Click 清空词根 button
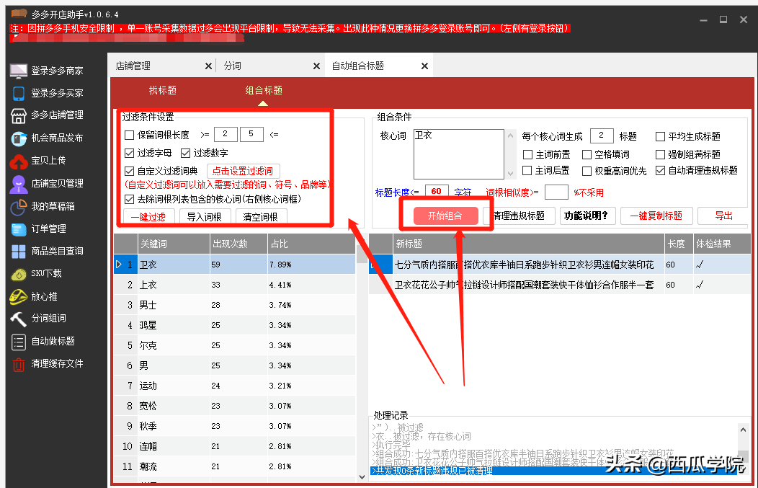The image size is (758, 488). click(x=261, y=217)
